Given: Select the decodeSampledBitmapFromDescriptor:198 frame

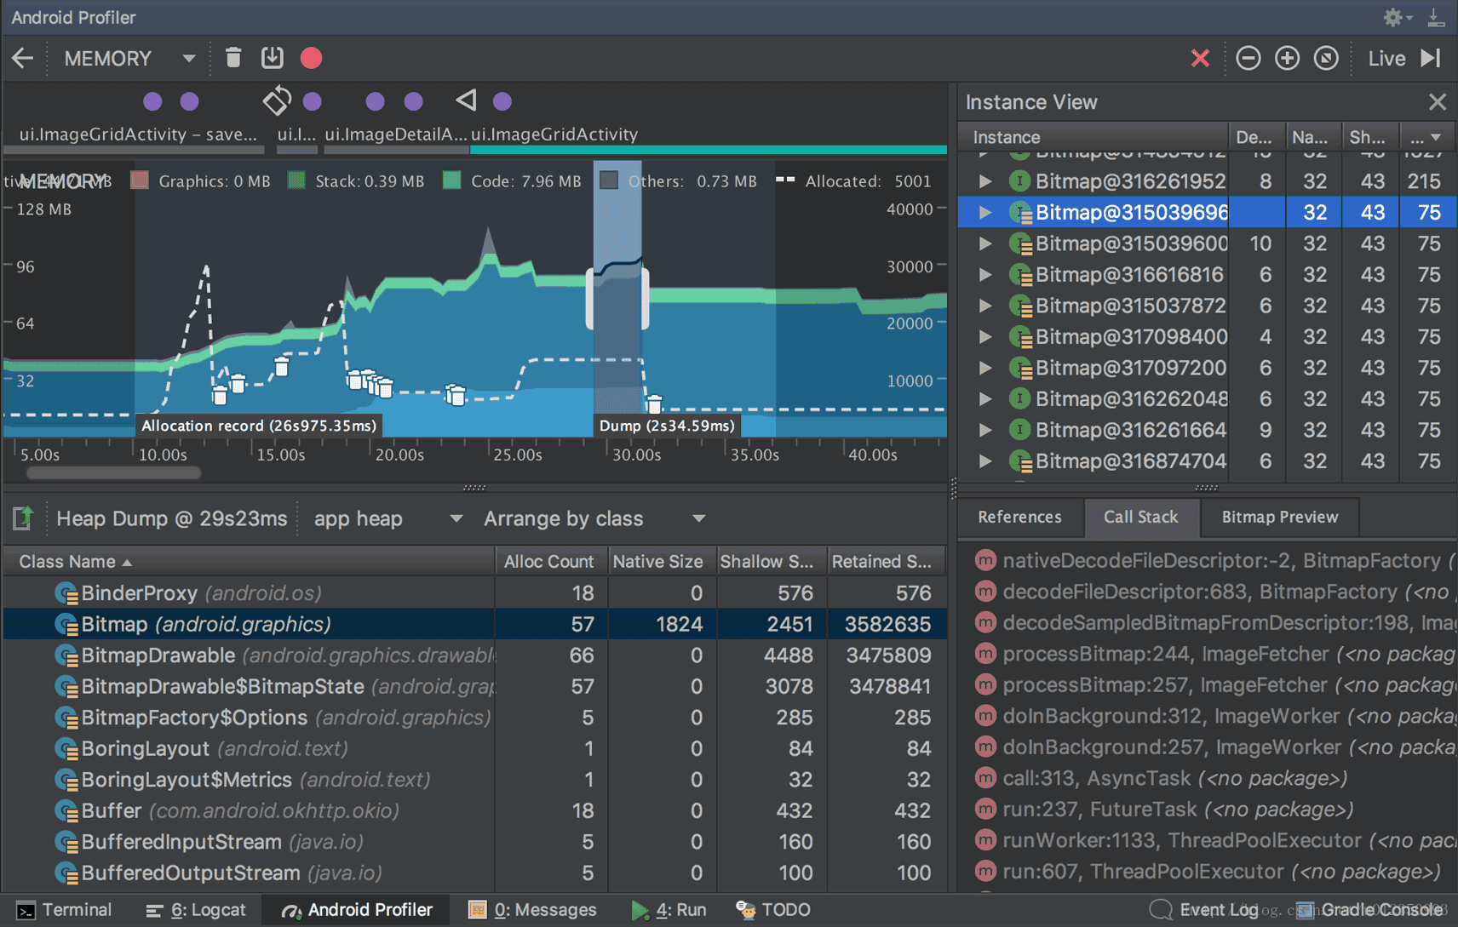Looking at the screenshot, I should coord(1214,622).
